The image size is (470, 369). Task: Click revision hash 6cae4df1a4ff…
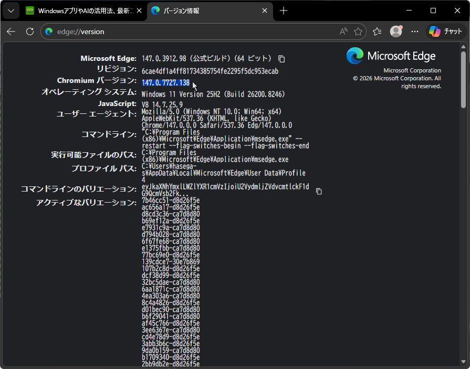(x=210, y=71)
